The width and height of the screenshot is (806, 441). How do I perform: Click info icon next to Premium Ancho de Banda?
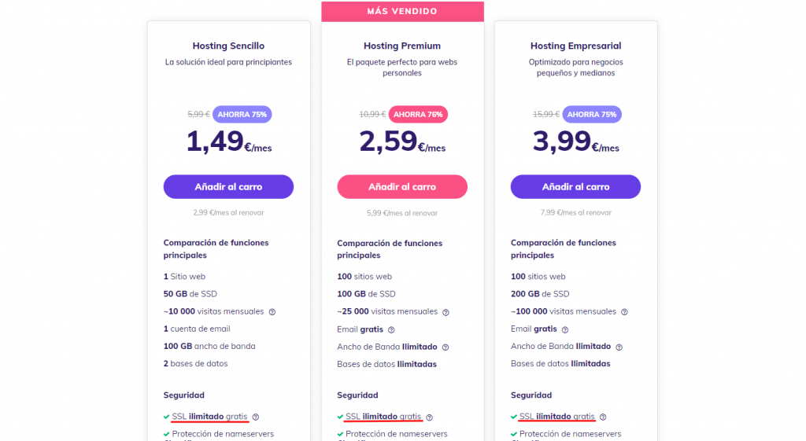tap(446, 347)
